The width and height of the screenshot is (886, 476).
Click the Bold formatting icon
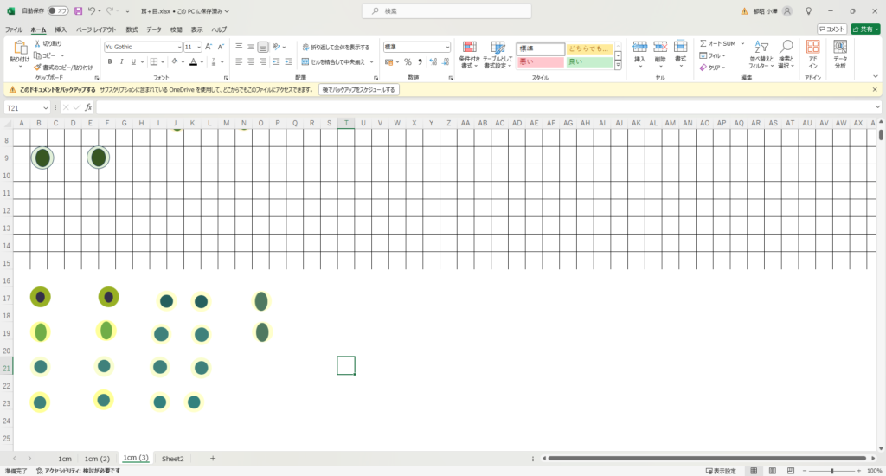(x=110, y=61)
